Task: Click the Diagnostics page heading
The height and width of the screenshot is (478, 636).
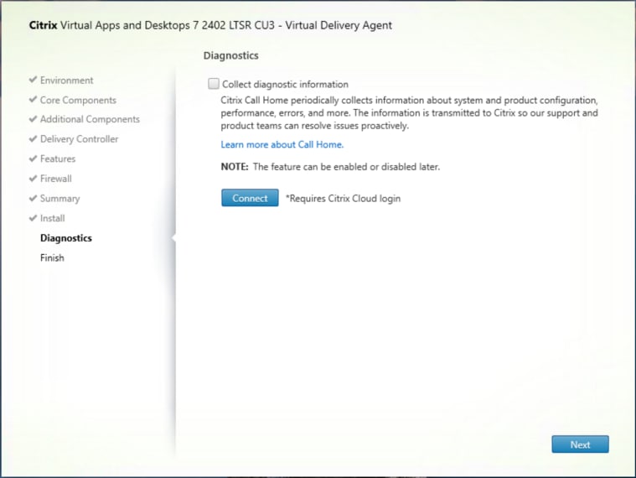Action: tap(230, 55)
